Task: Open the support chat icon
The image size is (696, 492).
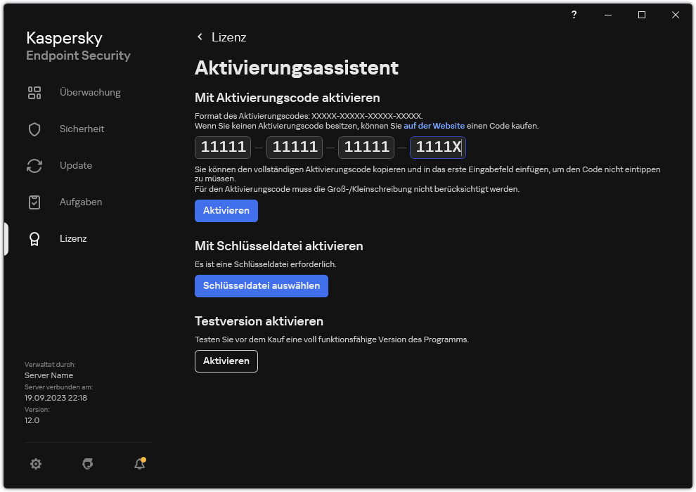Action: (87, 464)
